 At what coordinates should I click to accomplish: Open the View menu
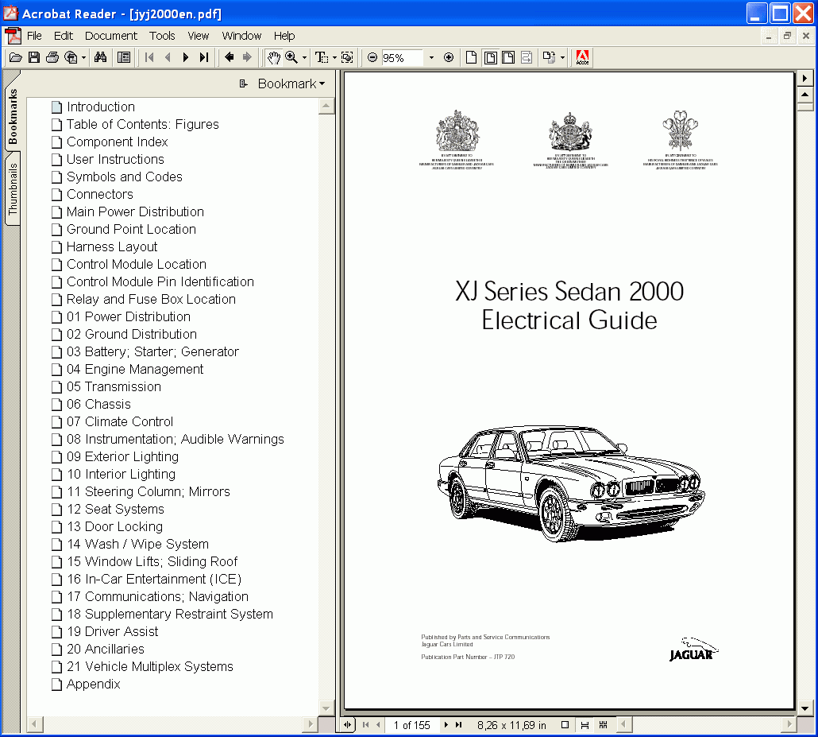tap(199, 36)
